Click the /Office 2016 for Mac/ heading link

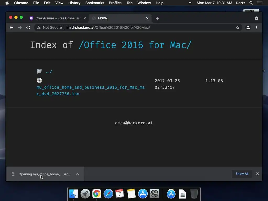point(135,45)
